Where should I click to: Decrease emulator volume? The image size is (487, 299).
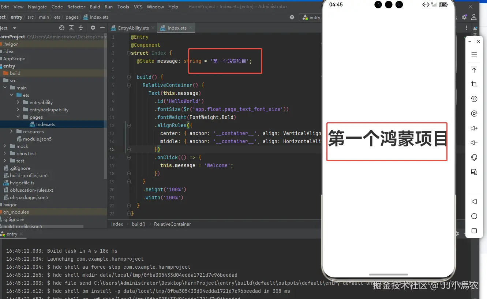tap(474, 143)
